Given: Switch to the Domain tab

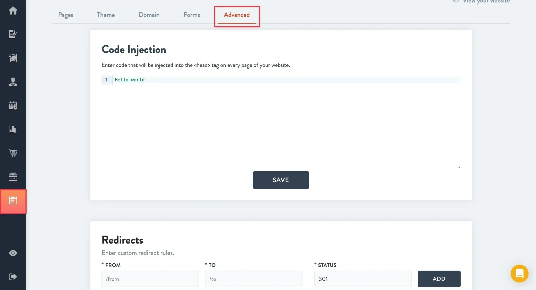Looking at the screenshot, I should (x=149, y=15).
